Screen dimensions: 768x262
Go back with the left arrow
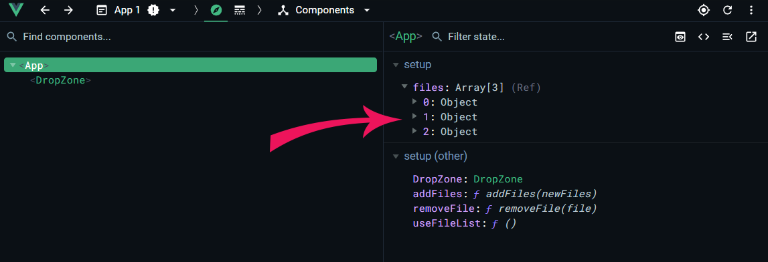45,10
